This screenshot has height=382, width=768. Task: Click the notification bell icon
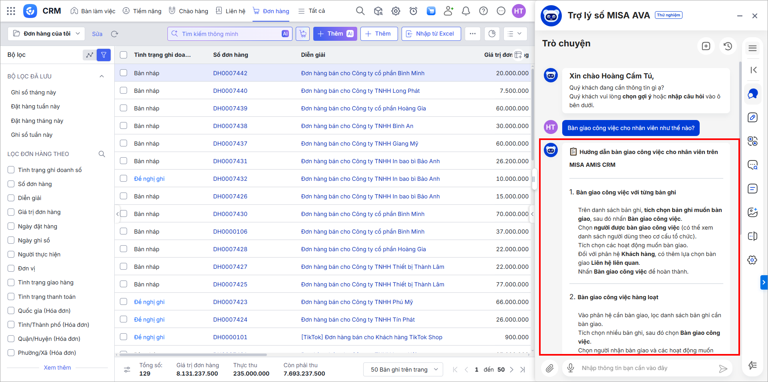466,11
